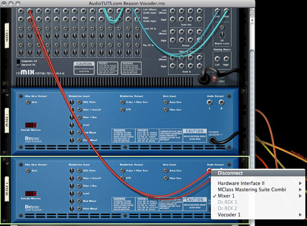Click the Pitch Wheel input jack on Dr.REX 1
Viewport: 307px width, 226px height.
click(x=79, y=140)
